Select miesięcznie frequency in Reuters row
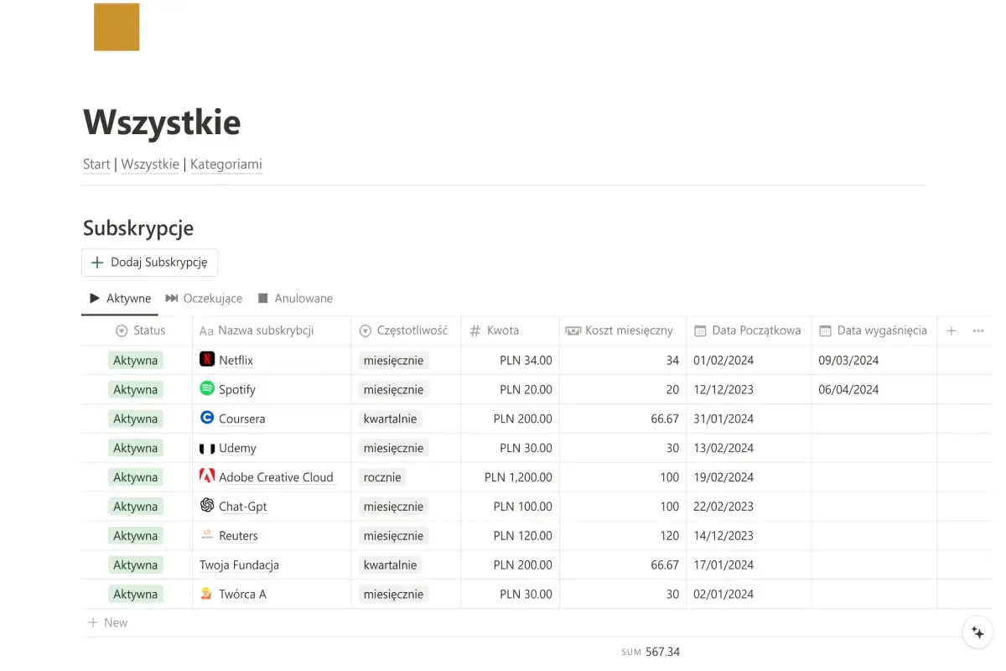Image resolution: width=1006 pixels, height=671 pixels. coord(393,536)
